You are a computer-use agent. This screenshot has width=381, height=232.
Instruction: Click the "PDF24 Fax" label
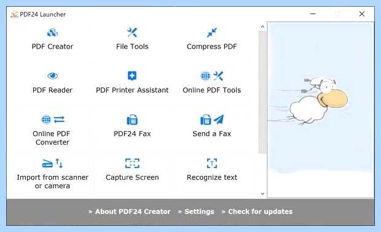pos(132,134)
